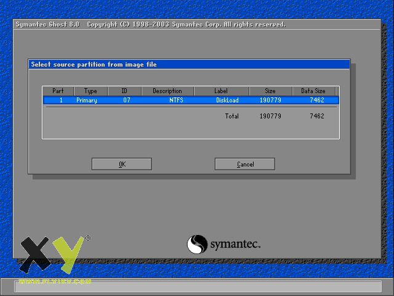The height and width of the screenshot is (296, 394).
Task: Click the DiskLoad label cell
Action: coord(227,100)
